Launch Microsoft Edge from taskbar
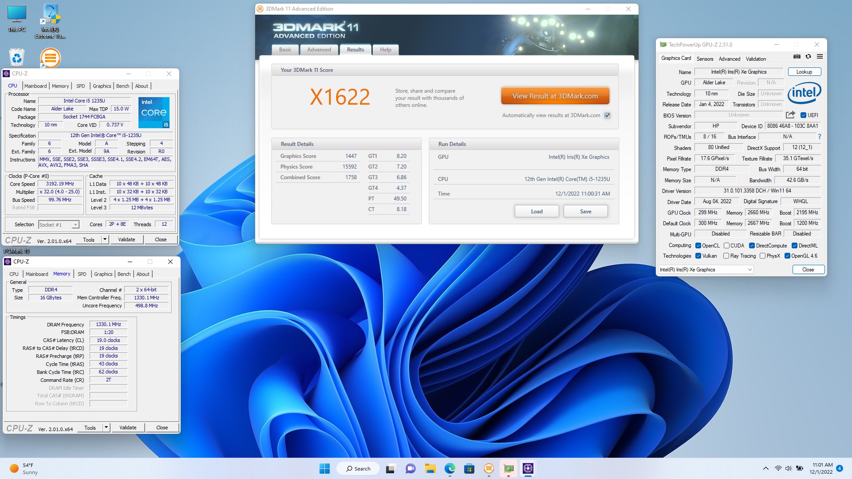 click(x=450, y=468)
